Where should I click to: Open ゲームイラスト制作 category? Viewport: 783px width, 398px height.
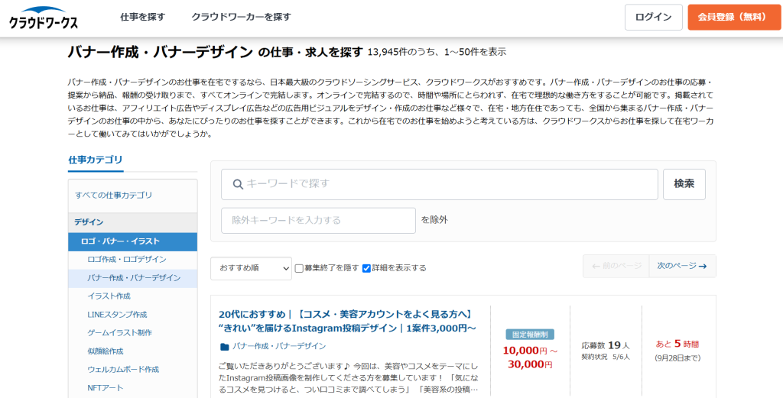[x=119, y=332]
